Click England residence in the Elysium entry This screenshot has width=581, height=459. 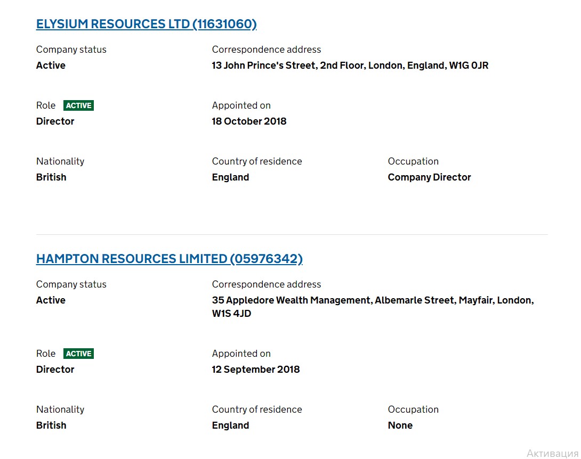(x=230, y=177)
